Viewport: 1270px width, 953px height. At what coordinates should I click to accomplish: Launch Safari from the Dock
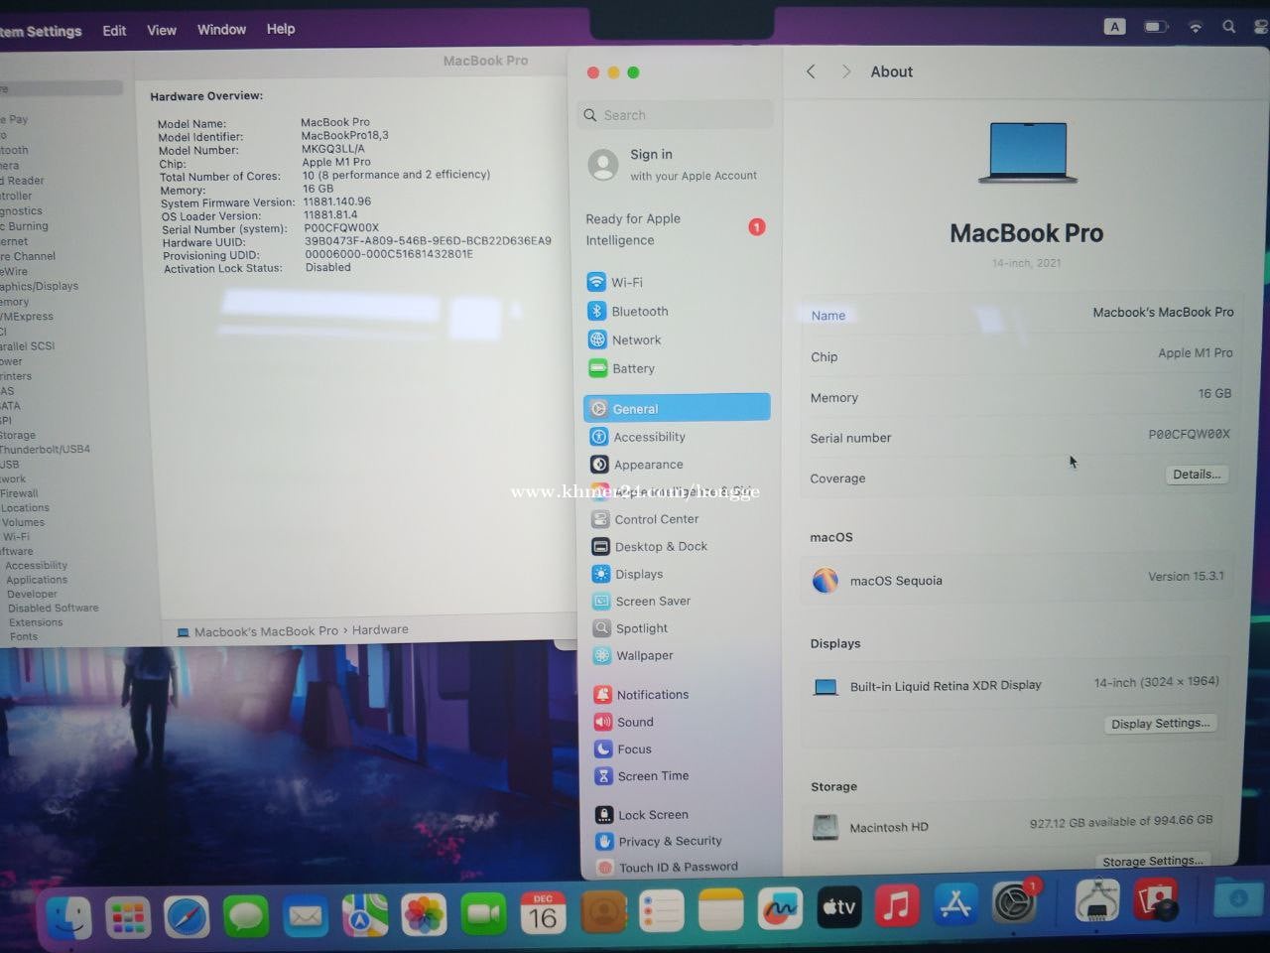tap(187, 914)
